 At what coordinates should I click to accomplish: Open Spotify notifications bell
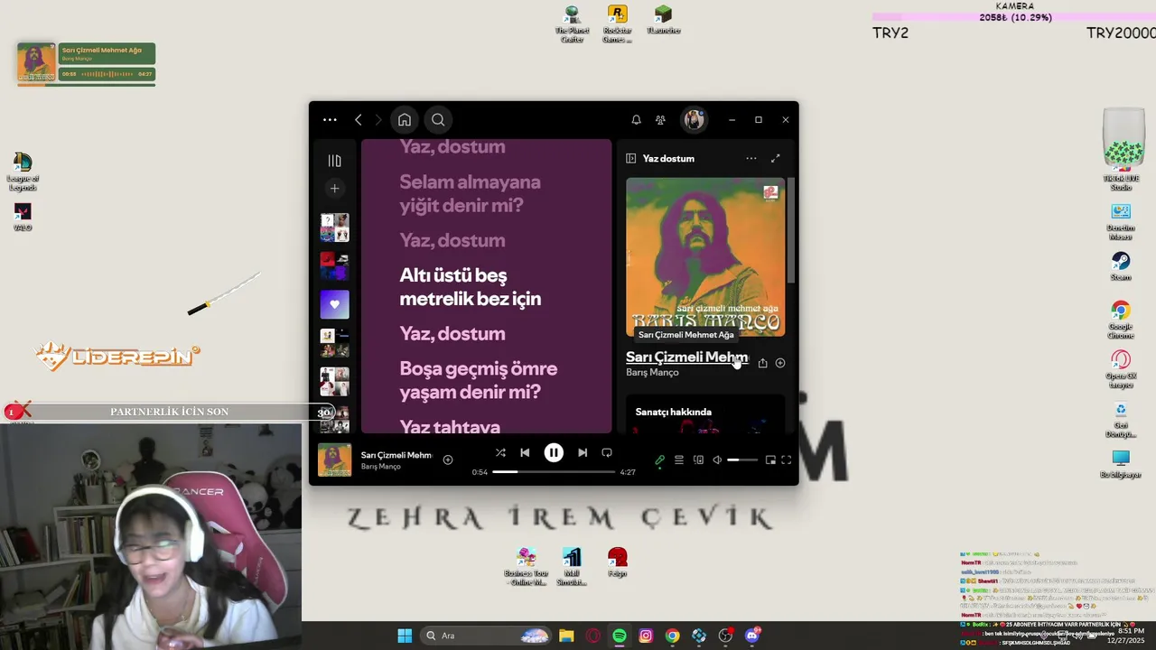636,120
